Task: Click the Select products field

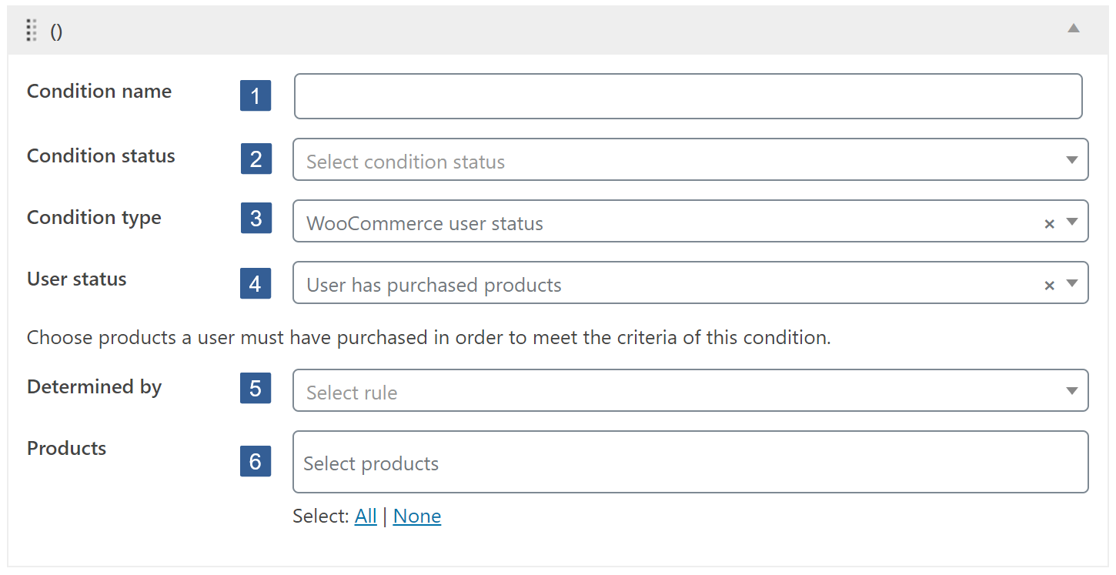Action: (687, 462)
